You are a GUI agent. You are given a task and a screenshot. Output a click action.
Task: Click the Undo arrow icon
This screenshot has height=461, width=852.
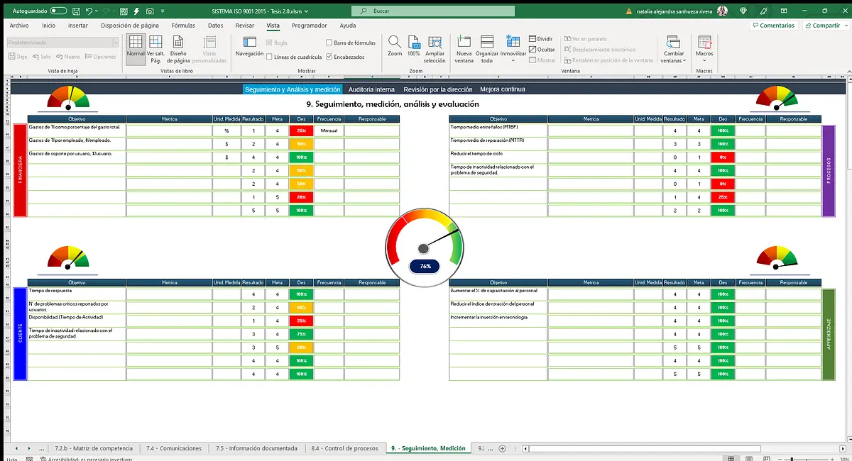89,11
